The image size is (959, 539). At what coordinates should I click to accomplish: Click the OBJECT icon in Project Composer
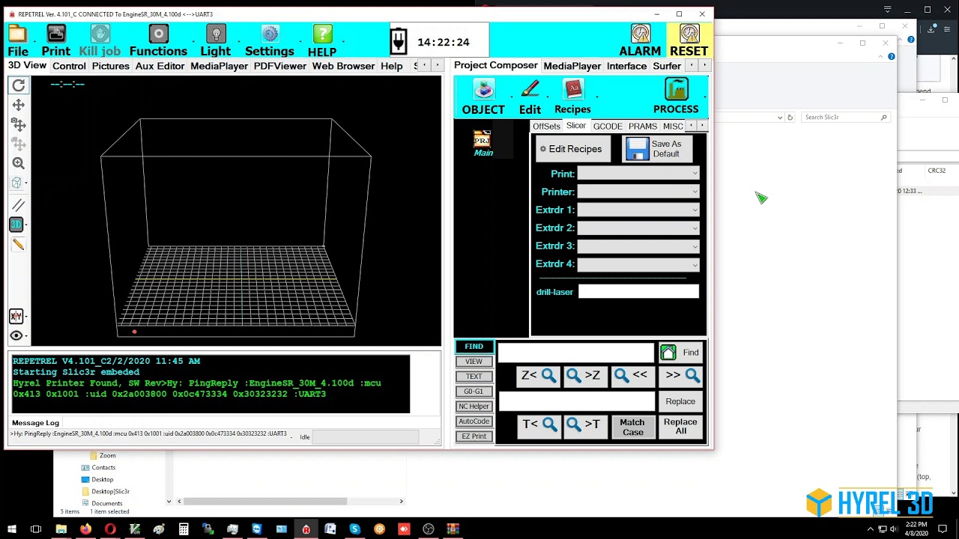pyautogui.click(x=483, y=90)
